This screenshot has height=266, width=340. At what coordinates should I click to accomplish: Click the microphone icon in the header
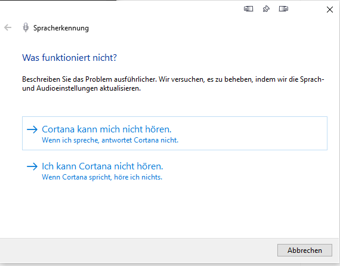(26, 27)
